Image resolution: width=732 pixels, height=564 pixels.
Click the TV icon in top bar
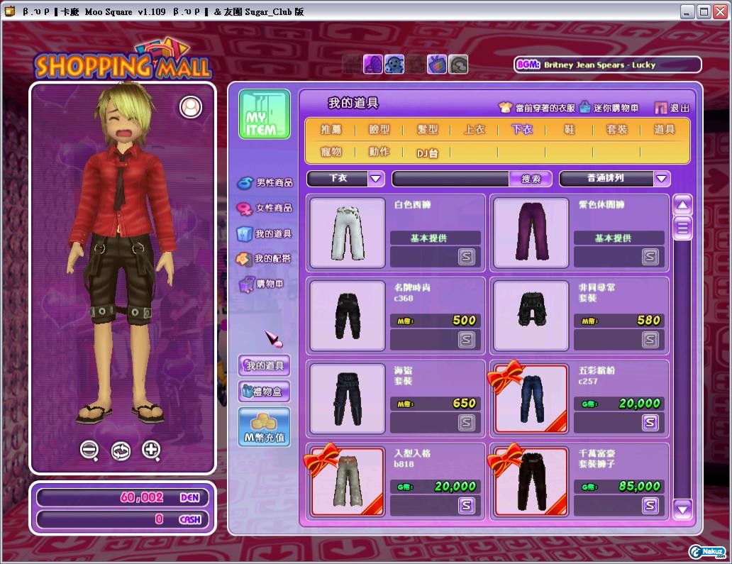pyautogui.click(x=436, y=65)
